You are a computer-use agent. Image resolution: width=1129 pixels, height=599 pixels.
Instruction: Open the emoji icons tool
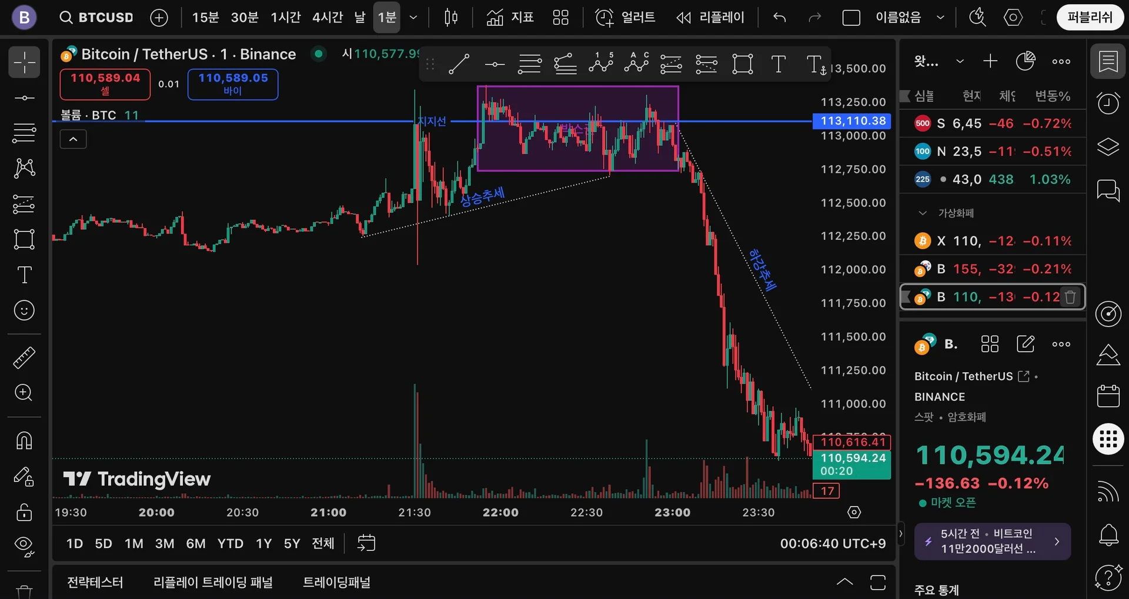point(24,310)
